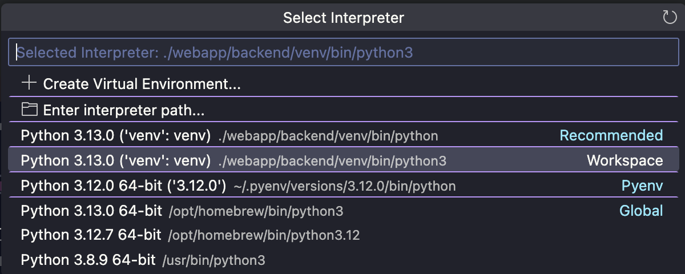The width and height of the screenshot is (685, 274).
Task: Click the folder icon beside Enter interpreter path
Action: 29,110
